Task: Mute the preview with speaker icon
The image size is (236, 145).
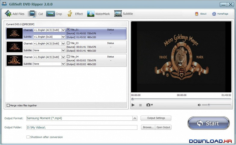Action: 199,105
